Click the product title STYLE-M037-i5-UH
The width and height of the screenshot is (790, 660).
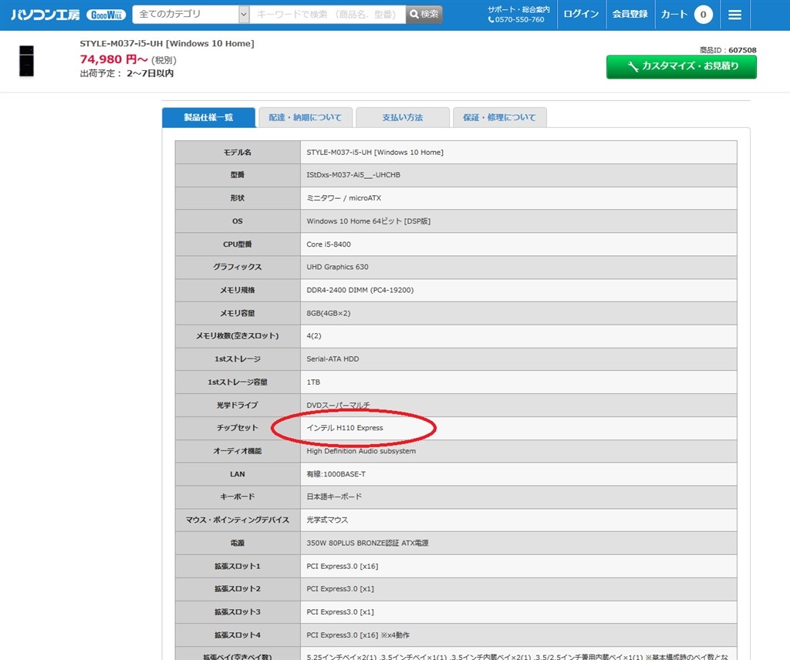point(167,43)
